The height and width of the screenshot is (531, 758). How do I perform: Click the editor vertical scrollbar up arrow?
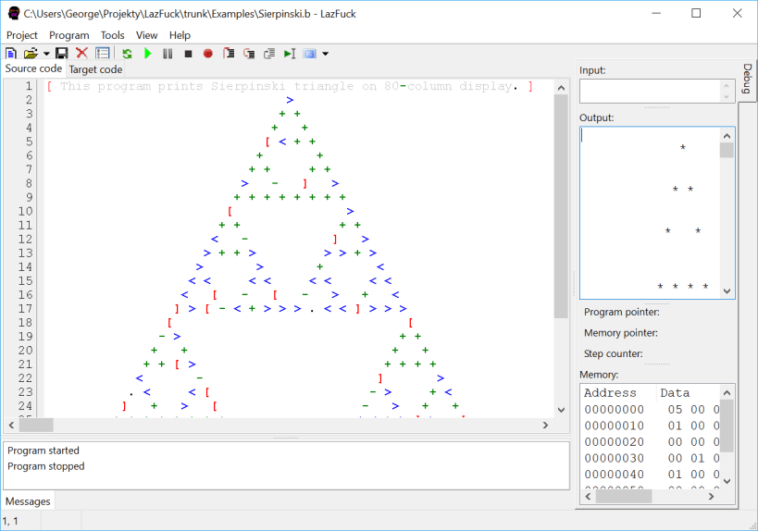pyautogui.click(x=561, y=88)
